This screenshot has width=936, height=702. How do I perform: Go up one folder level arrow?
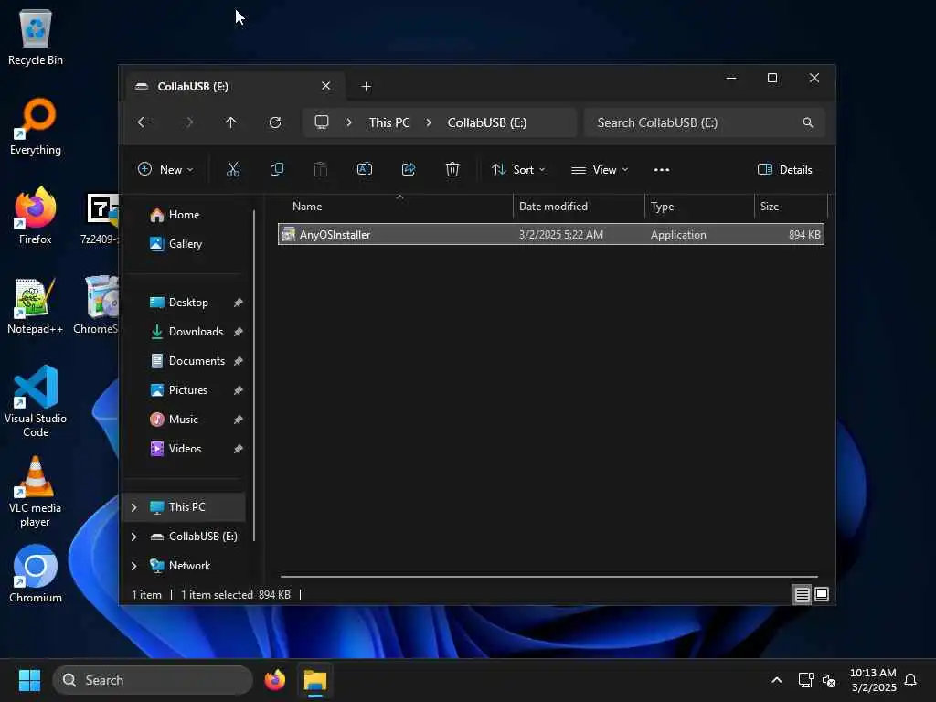click(231, 122)
